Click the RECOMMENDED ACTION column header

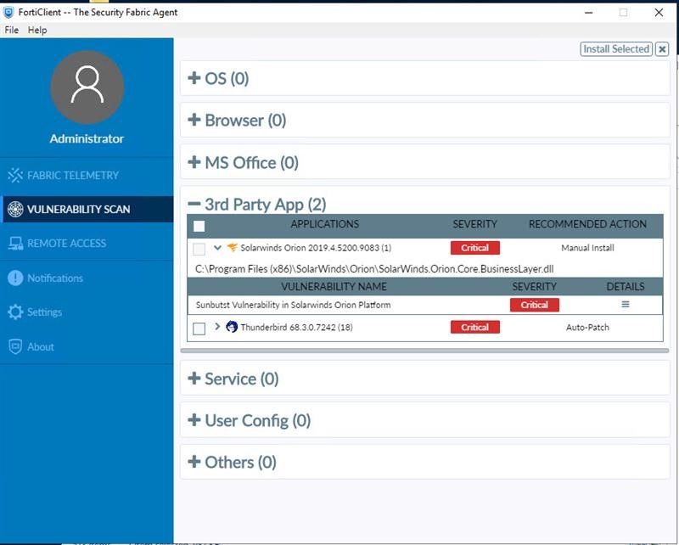[x=587, y=224]
